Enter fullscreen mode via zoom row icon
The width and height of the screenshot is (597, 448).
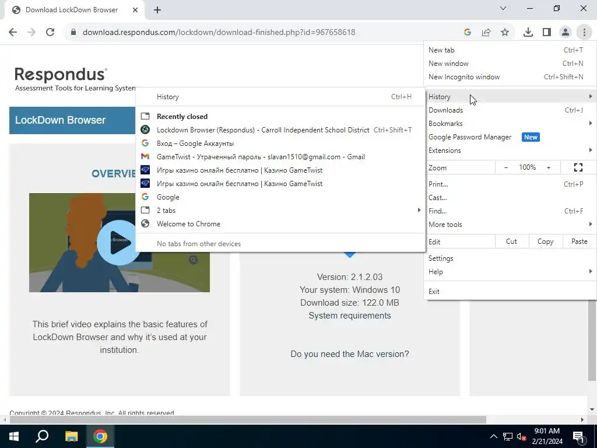click(x=578, y=167)
